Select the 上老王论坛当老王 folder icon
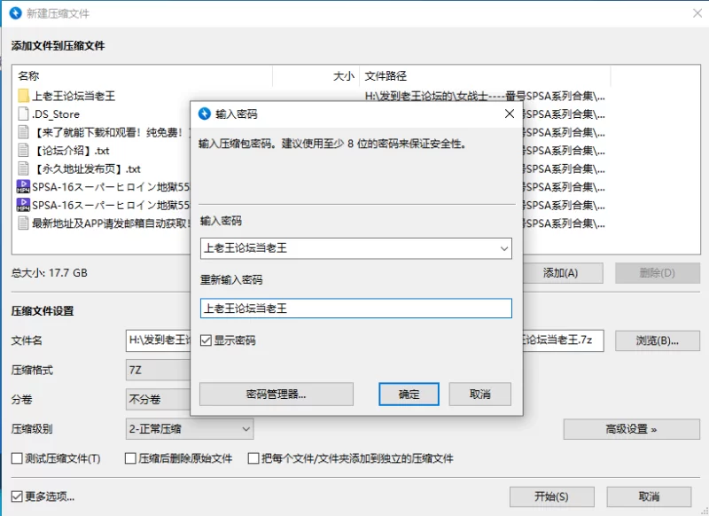 pos(23,96)
